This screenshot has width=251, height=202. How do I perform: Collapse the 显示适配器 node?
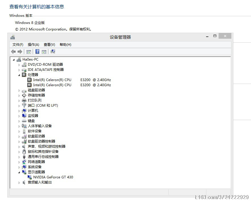[19, 172]
